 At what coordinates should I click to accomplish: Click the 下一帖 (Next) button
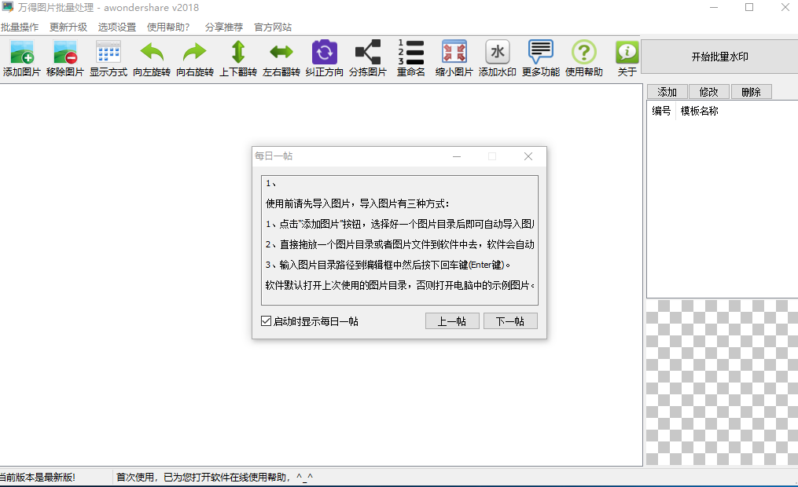click(509, 320)
